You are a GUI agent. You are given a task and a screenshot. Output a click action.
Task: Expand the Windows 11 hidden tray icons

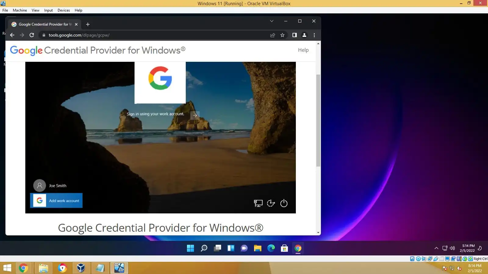pyautogui.click(x=436, y=248)
